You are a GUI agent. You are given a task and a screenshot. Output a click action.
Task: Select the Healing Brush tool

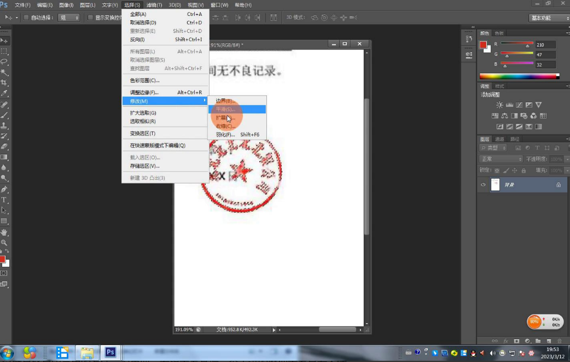click(4, 104)
